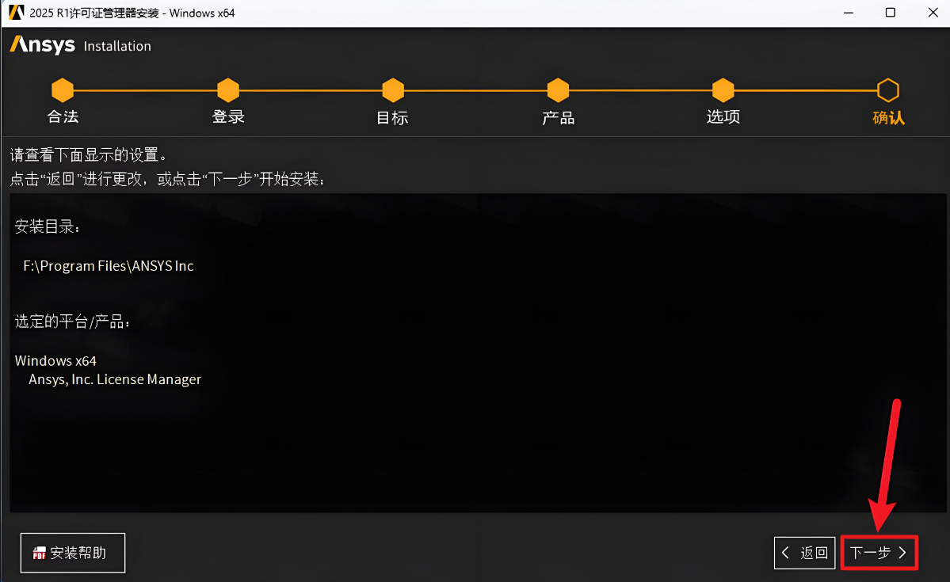Click the 目标 step hexagon
950x582 pixels.
coord(393,90)
